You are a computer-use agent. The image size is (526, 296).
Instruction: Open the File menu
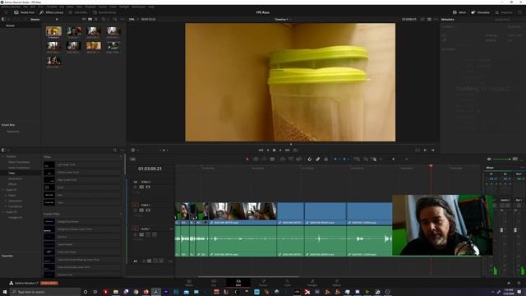point(25,7)
